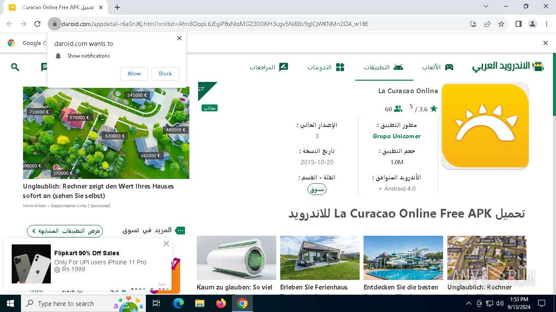Open the Chrome side panel icon
This screenshot has width=556, height=312.
(519, 24)
